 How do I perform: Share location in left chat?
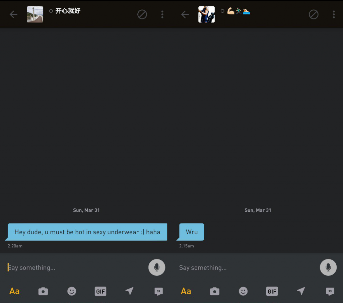(x=129, y=291)
